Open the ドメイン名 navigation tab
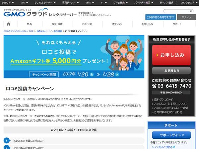Screen dimensions: 199x149 tap(87, 24)
